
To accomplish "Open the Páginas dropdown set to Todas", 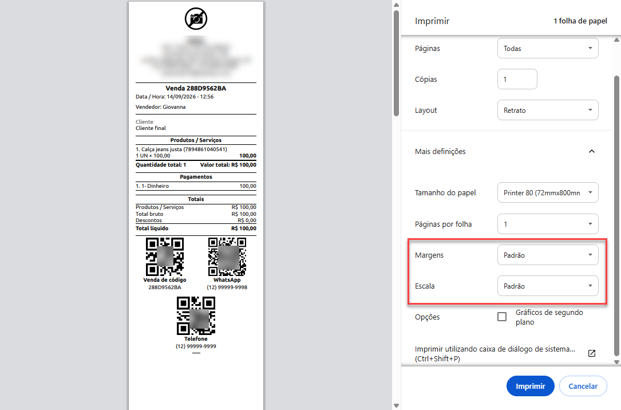I will [x=548, y=48].
